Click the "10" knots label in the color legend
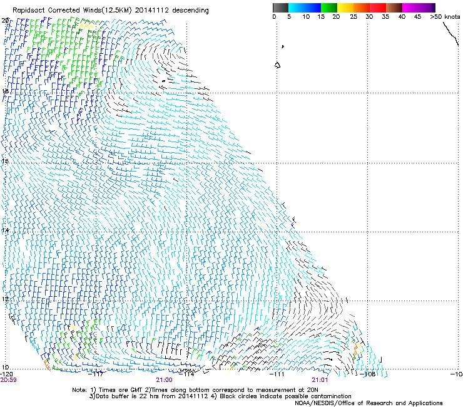Image resolution: width=463 pixels, height=407 pixels. point(306,17)
